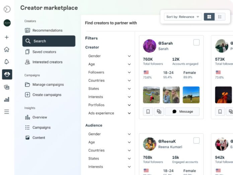The height and width of the screenshot is (175, 233).
Task: Open Sarah's first portfolio thumbnail
Action: [151, 95]
